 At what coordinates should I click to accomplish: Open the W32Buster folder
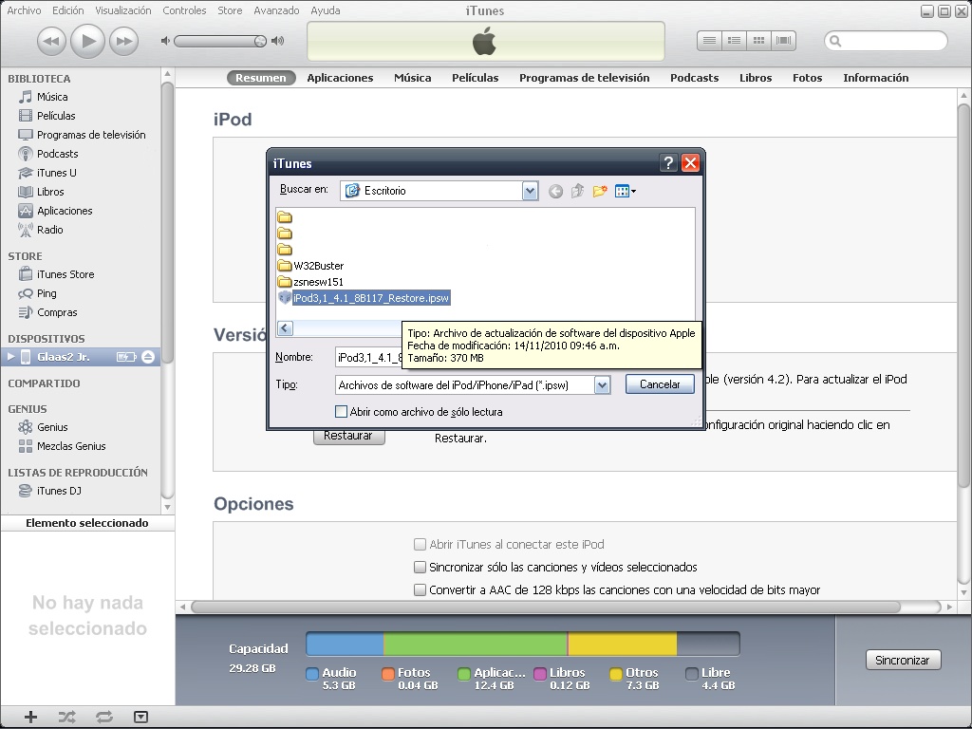(311, 266)
